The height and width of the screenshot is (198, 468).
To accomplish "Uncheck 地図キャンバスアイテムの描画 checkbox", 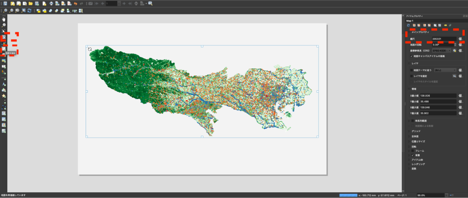I will tap(411, 56).
